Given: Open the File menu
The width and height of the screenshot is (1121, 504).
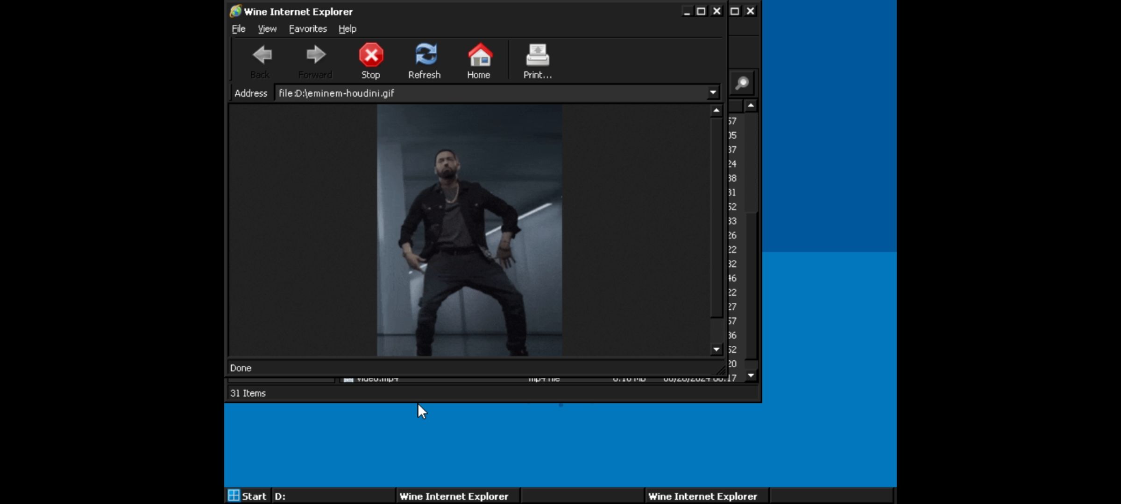Looking at the screenshot, I should click(238, 29).
